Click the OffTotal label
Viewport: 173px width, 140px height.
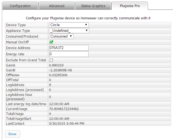click(12, 80)
